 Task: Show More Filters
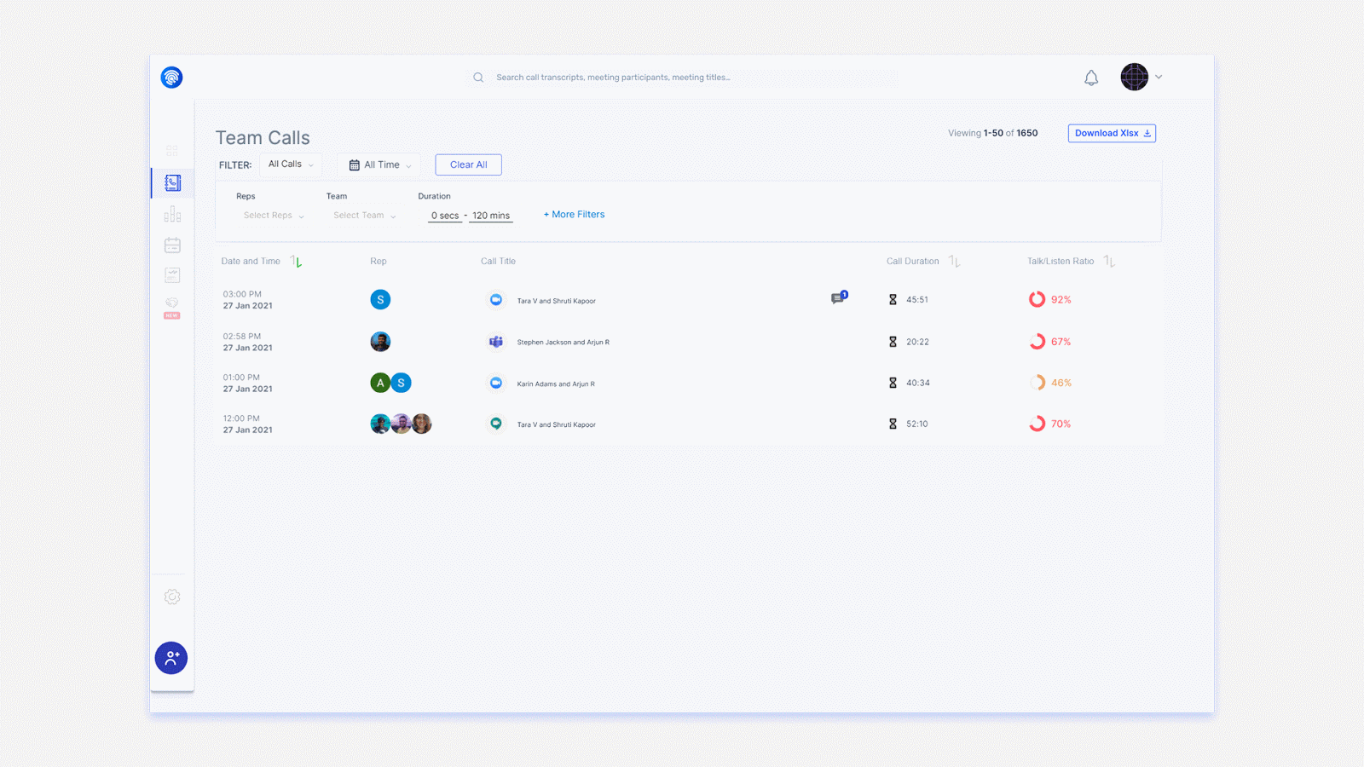[x=574, y=215]
